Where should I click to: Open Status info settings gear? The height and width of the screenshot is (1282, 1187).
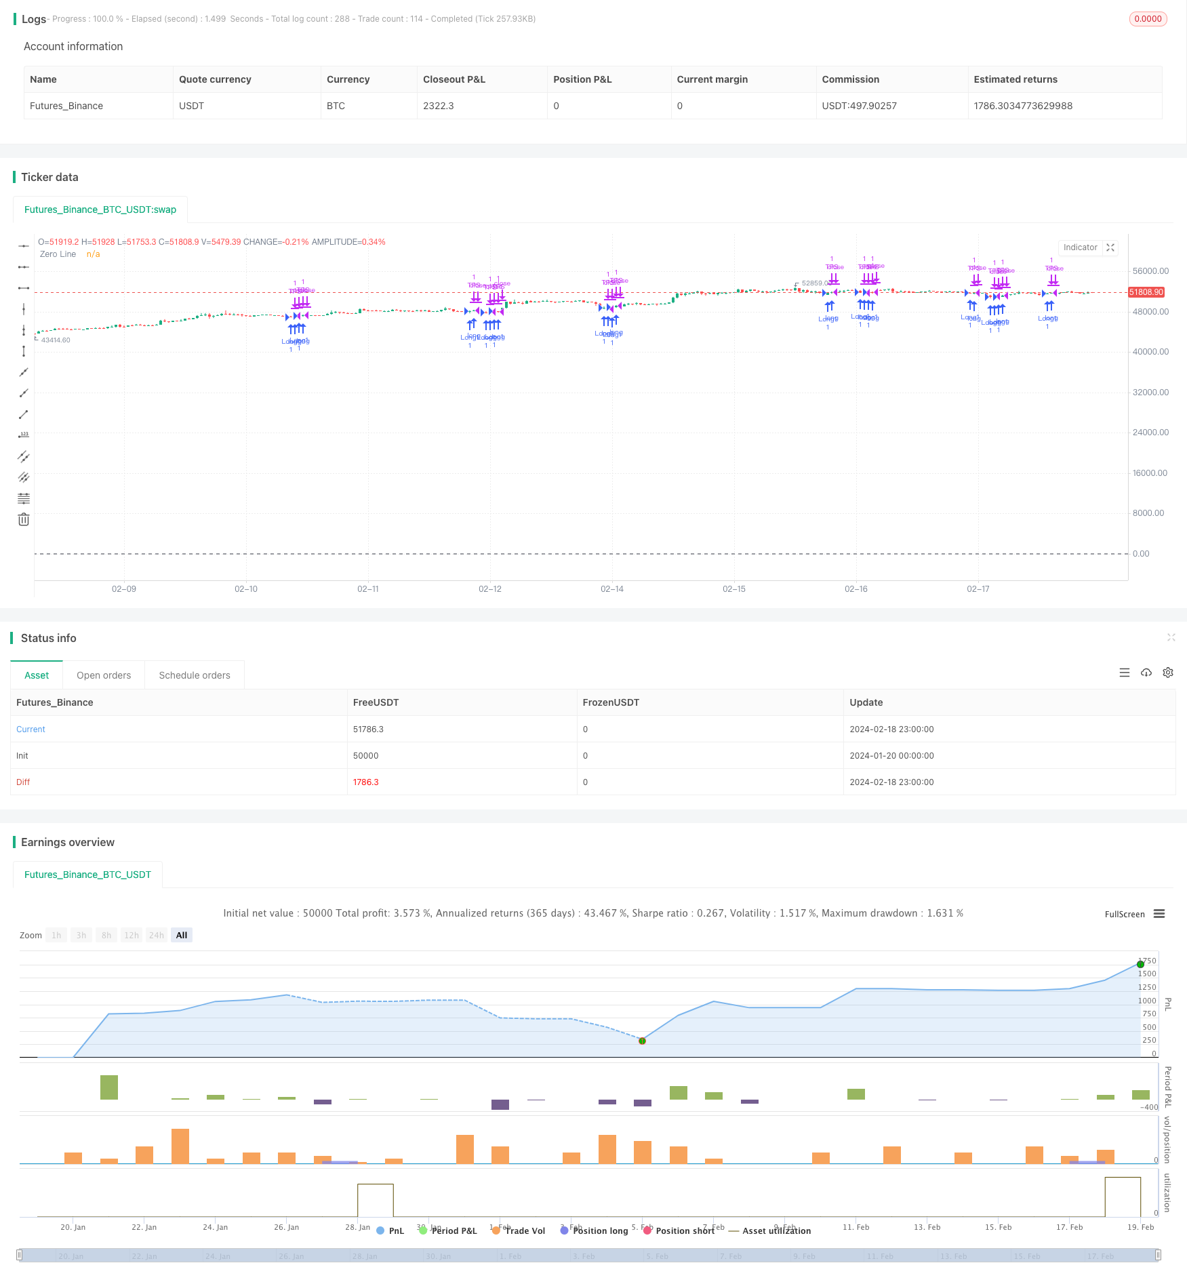click(x=1168, y=673)
